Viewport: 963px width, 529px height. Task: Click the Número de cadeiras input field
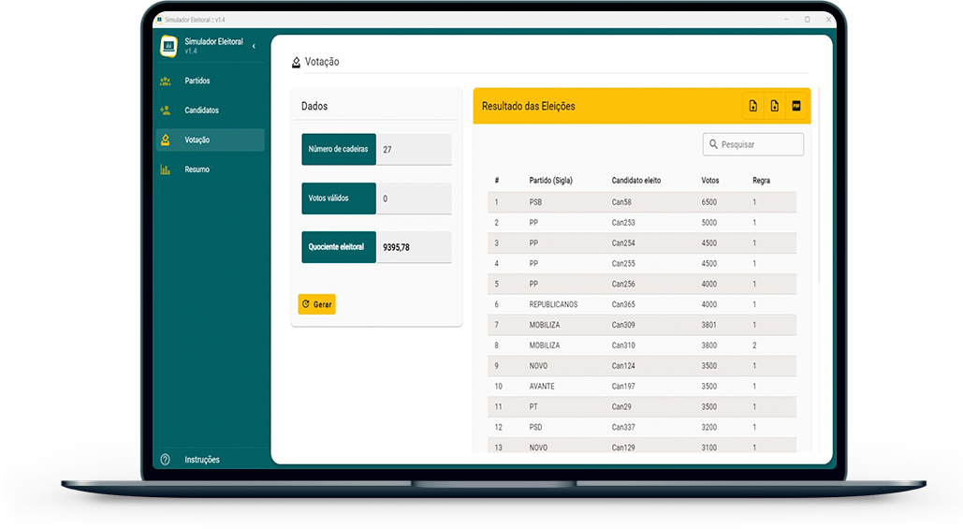414,150
